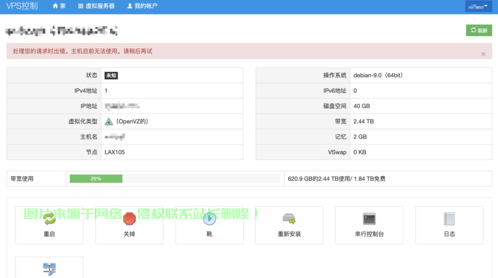
Task: Click the 25% bandwidth usage bar
Action: tap(96, 179)
